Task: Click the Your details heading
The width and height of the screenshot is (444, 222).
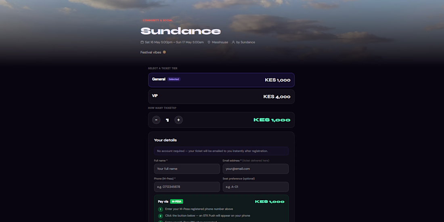Action: 165,140
